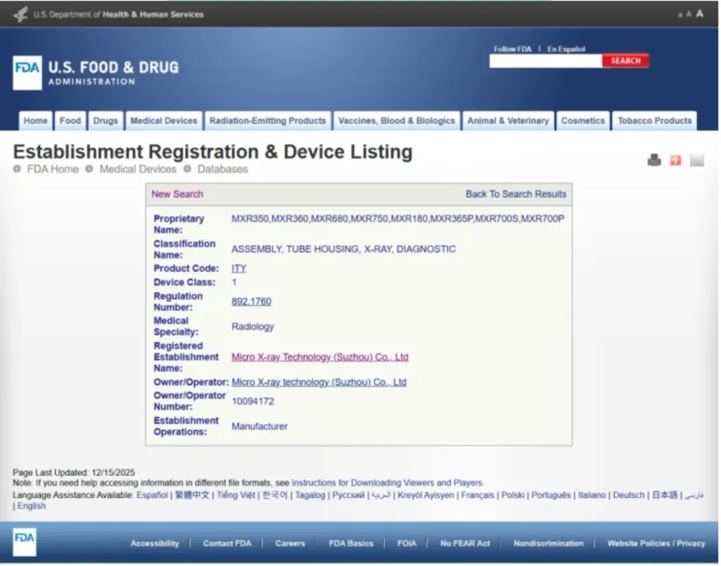Click the footer FDA logo
Screen dimensions: 721x566
coord(25,542)
